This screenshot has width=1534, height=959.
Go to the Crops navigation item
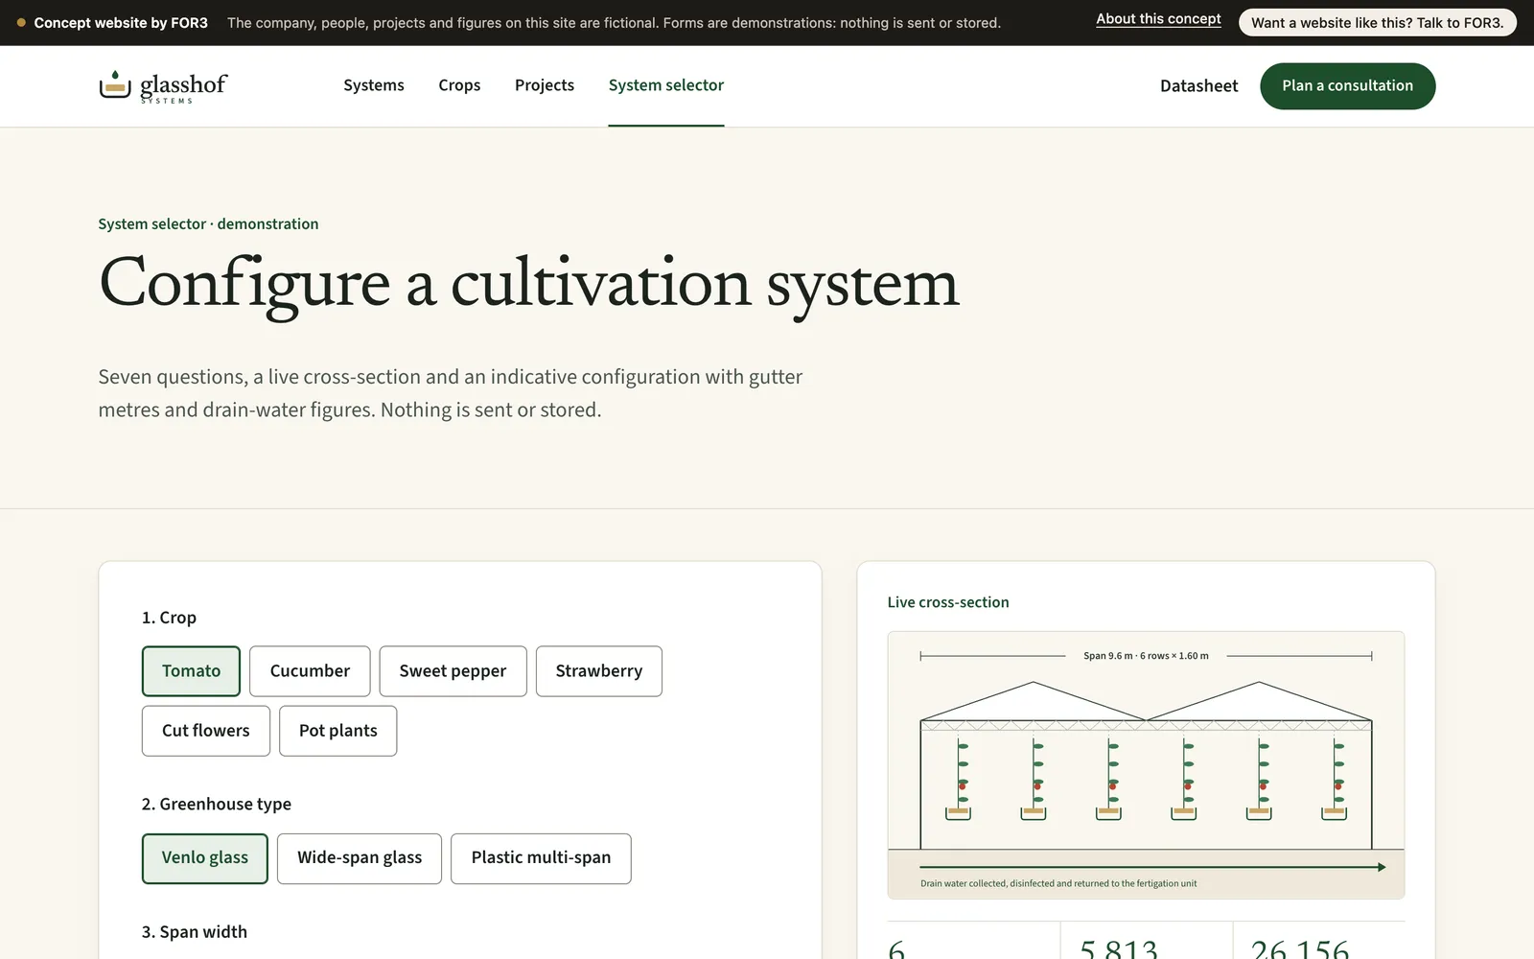(459, 85)
